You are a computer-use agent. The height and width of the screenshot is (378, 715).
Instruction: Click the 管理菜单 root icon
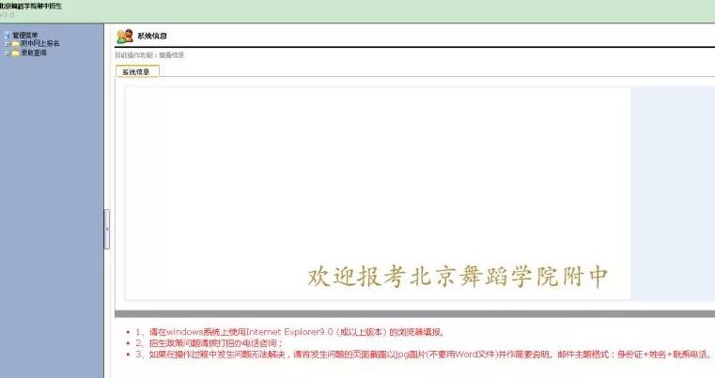(x=8, y=35)
